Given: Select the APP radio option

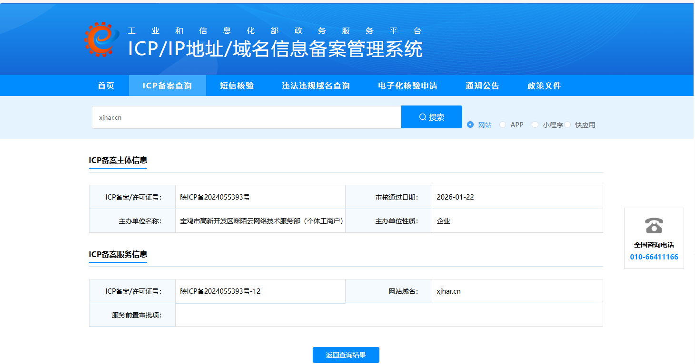Looking at the screenshot, I should click(503, 125).
